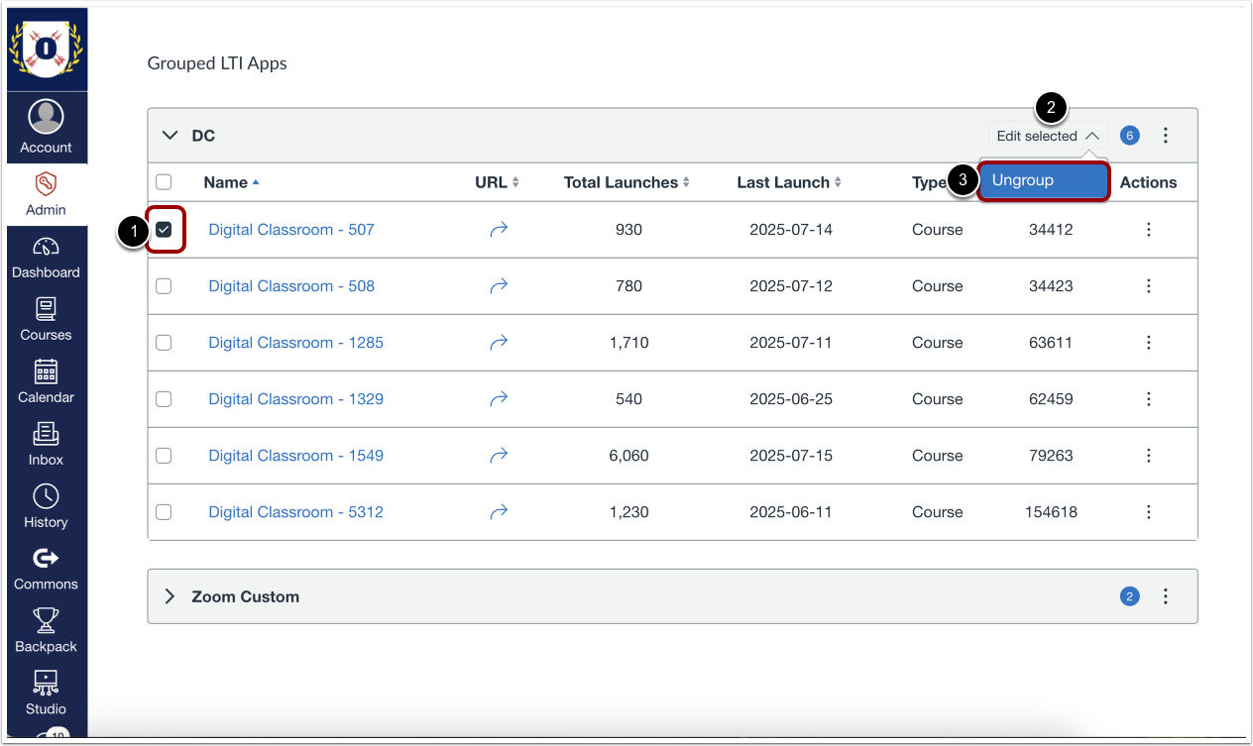Check Digital Classroom - 1285's row checkbox

click(165, 342)
